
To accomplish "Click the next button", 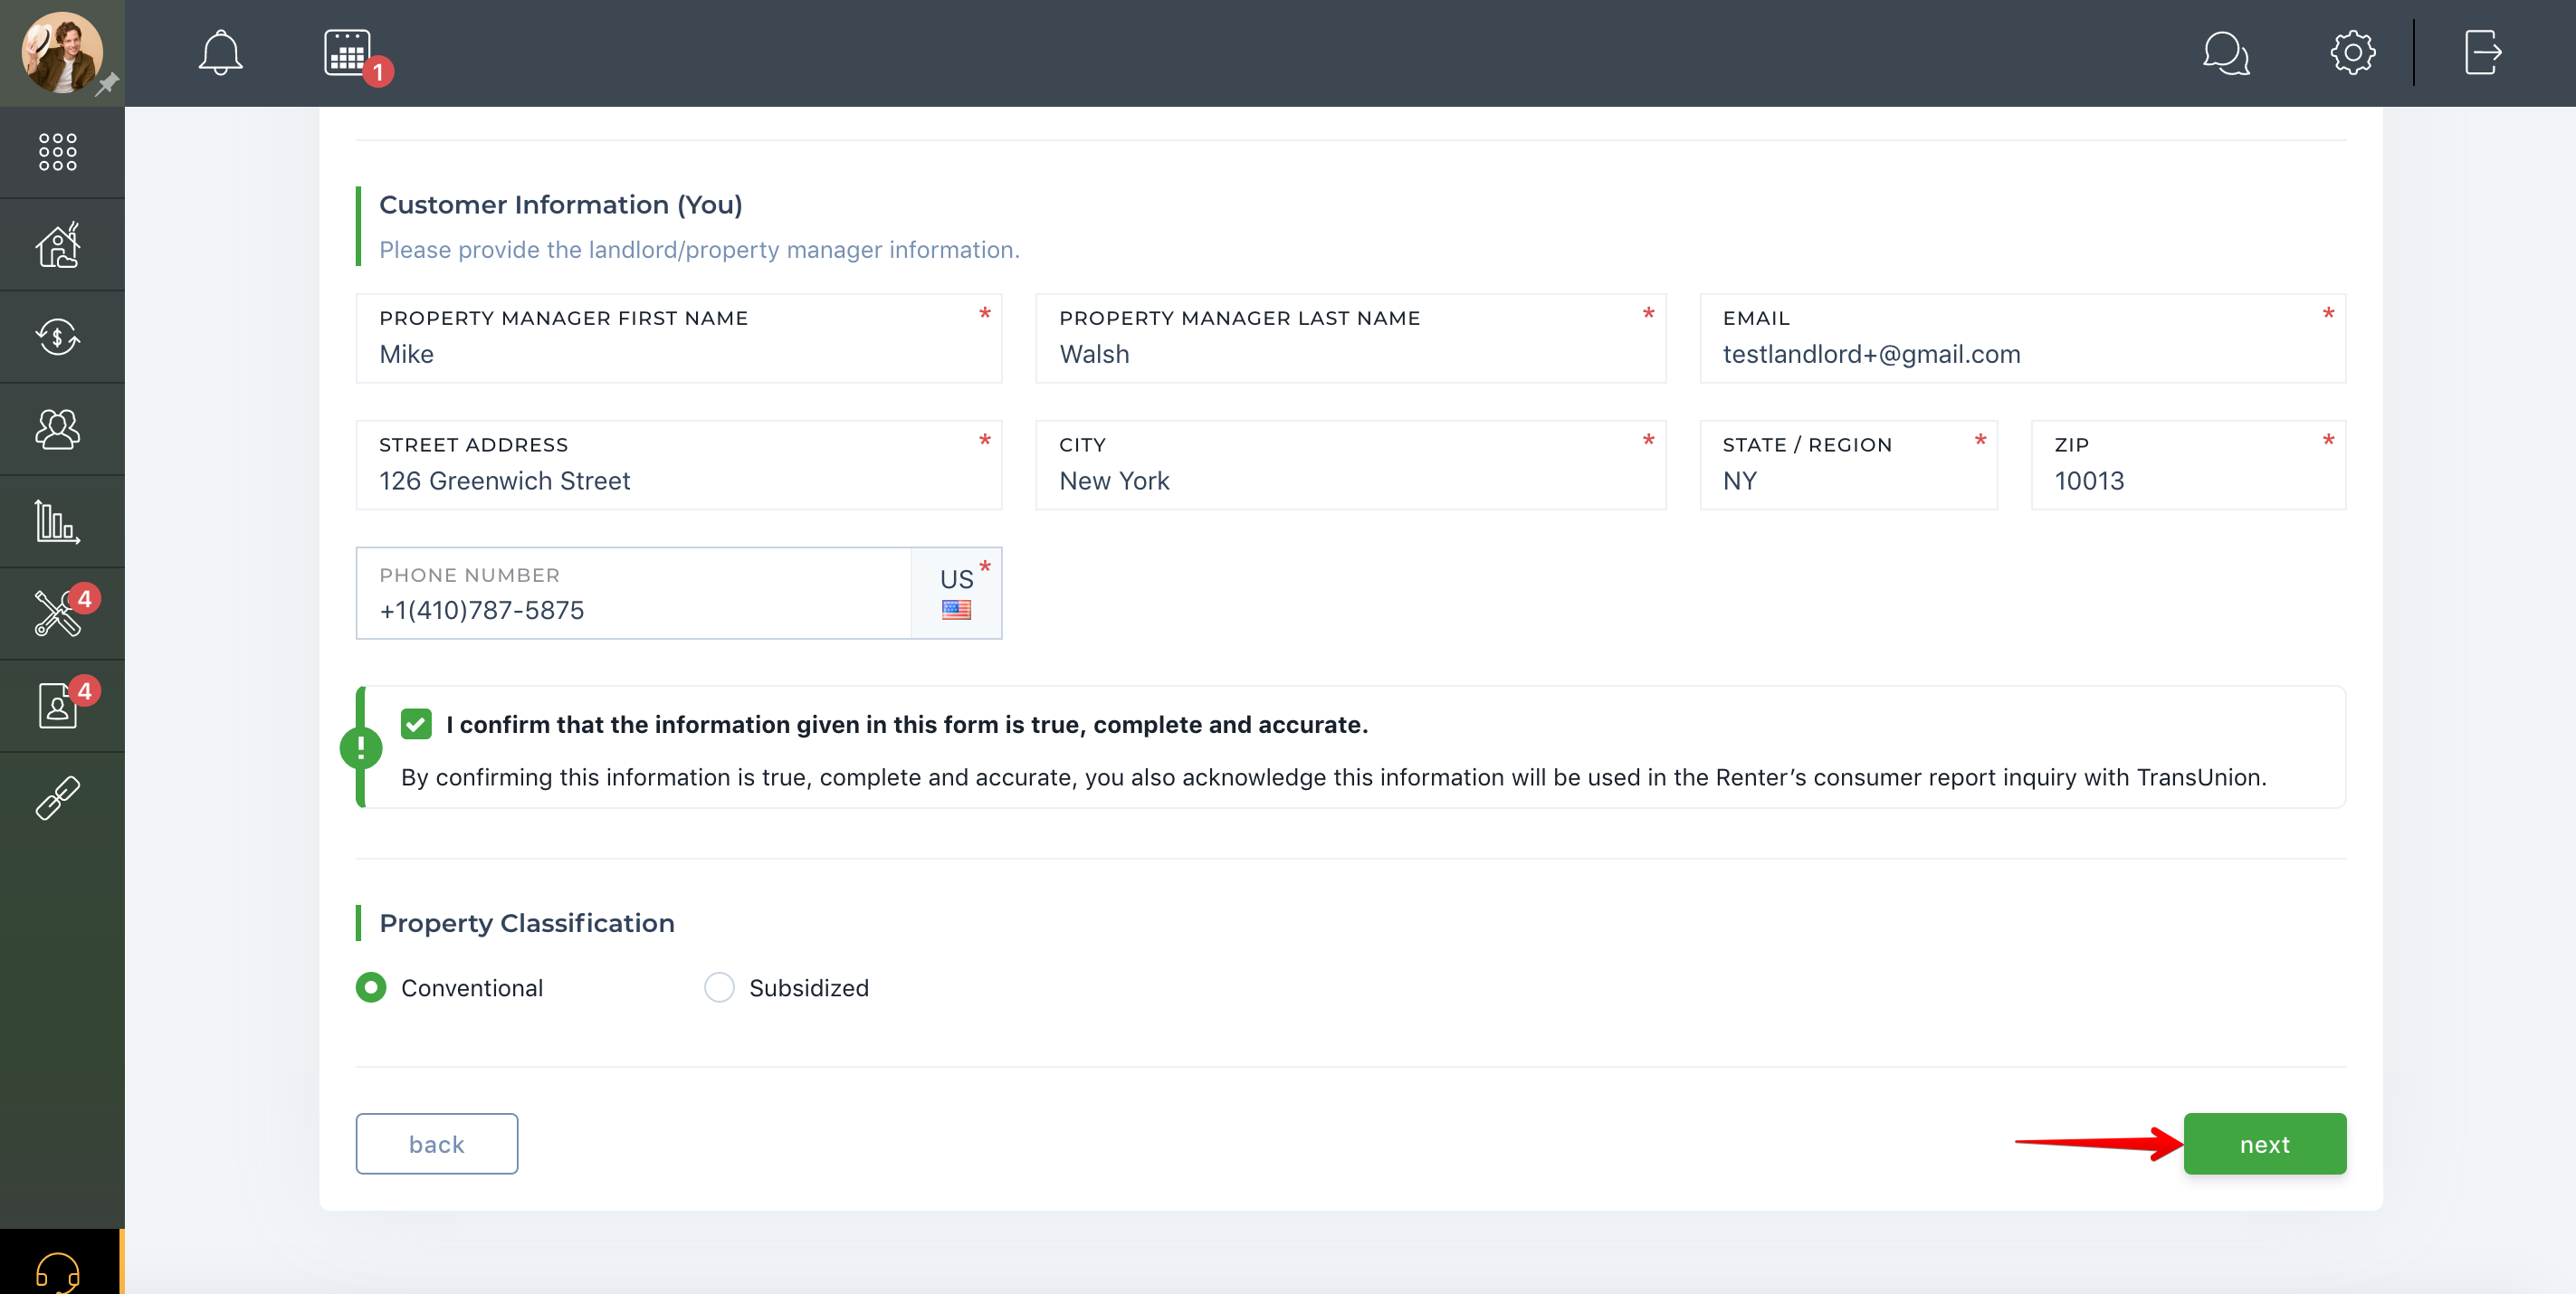I will pos(2264,1143).
